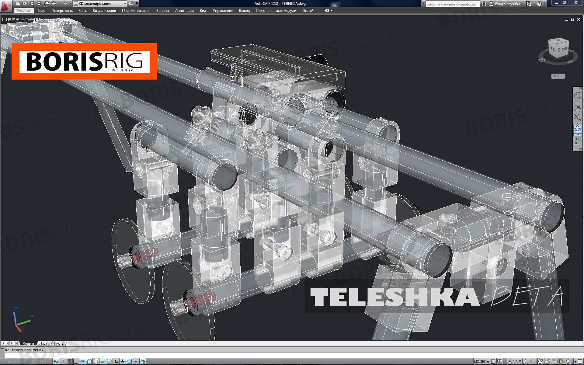
Task: Select the Главная ribbon tab
Action: (x=23, y=11)
